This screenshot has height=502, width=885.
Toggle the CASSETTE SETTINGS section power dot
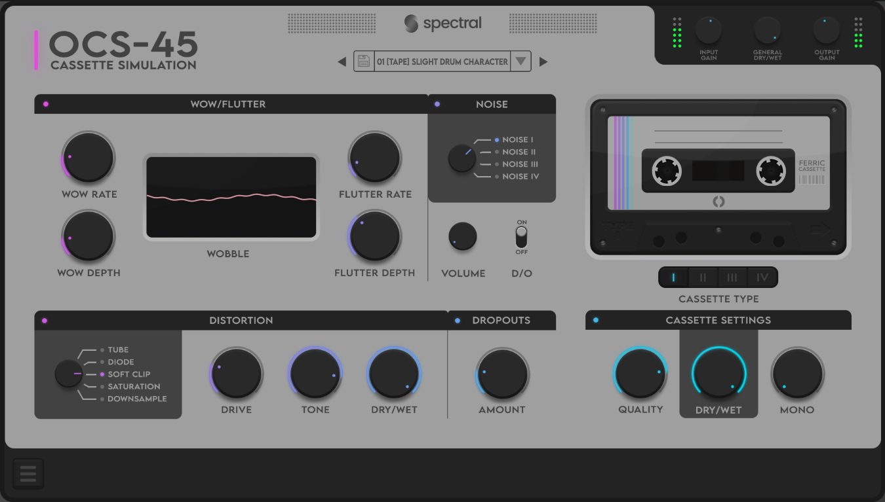click(x=595, y=320)
